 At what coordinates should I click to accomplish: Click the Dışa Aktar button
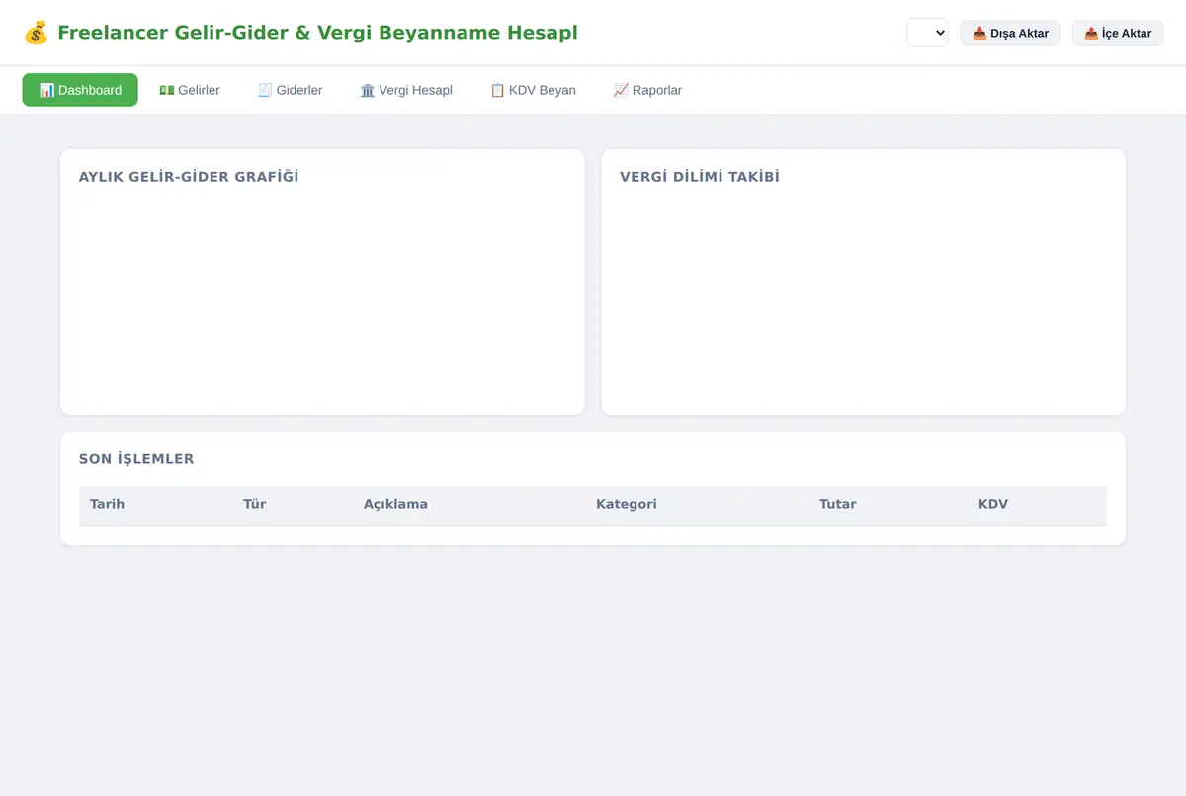[1010, 33]
